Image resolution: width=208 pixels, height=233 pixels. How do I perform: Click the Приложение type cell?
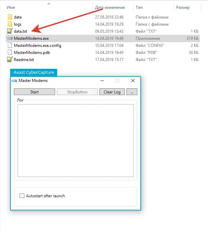148,38
